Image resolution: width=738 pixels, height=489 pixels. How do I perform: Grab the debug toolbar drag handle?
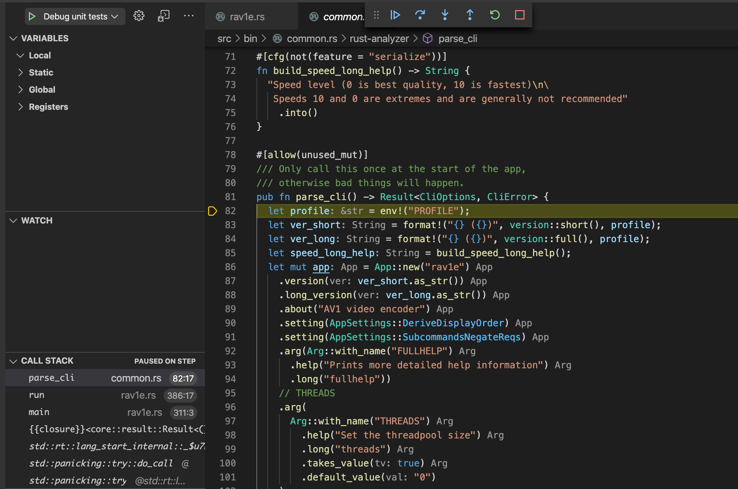tap(376, 15)
